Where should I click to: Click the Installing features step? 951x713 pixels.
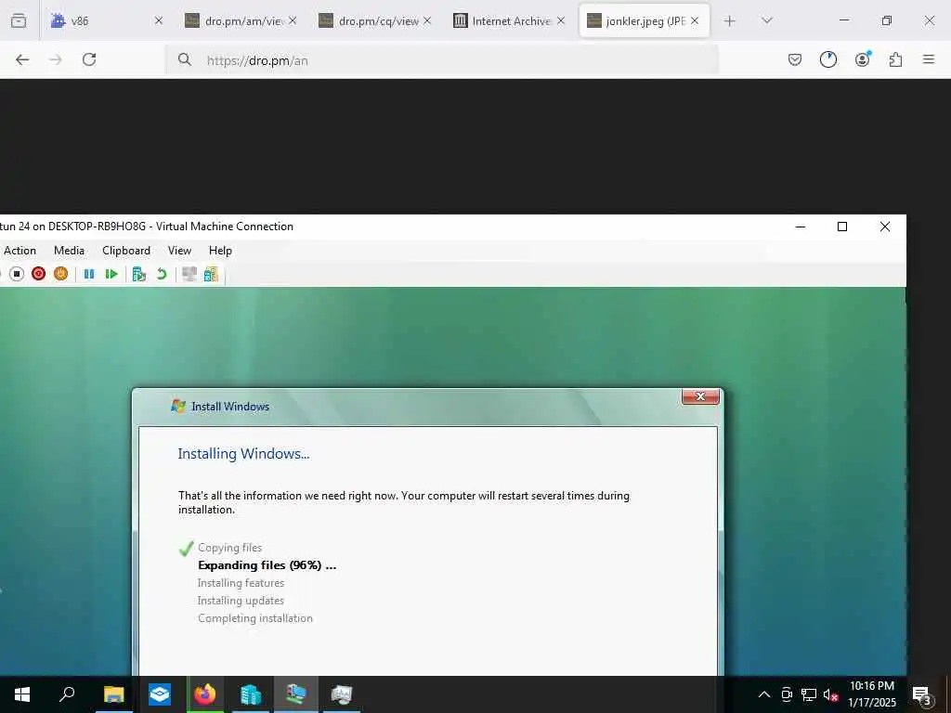[241, 583]
